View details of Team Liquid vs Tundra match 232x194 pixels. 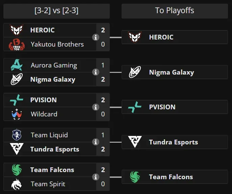pos(96,142)
